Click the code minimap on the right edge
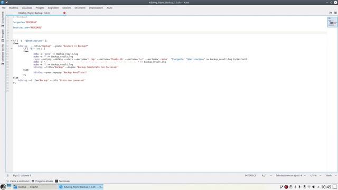 (332, 22)
